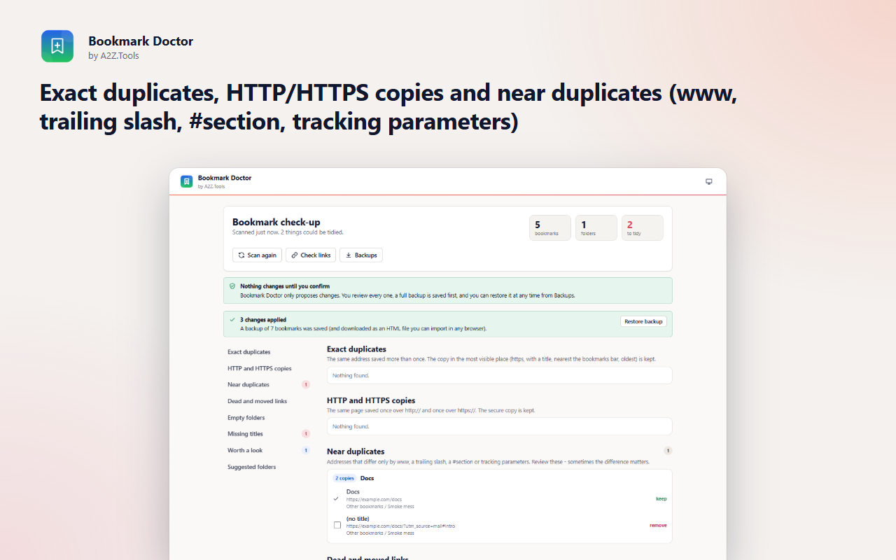This screenshot has height=560, width=896.
Task: Click the '2 copies' badge
Action: [x=344, y=478]
